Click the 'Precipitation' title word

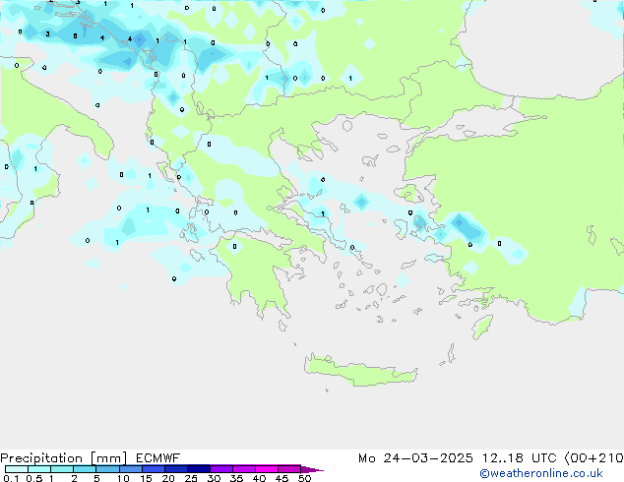pos(41,458)
